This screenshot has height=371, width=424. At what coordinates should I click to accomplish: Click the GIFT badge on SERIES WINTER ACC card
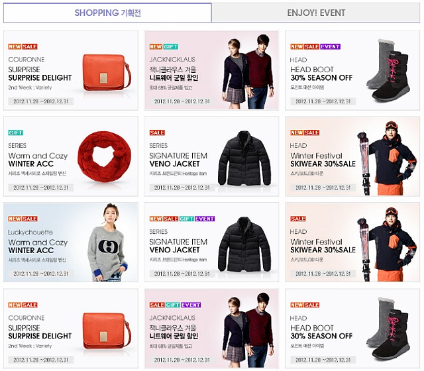(15, 132)
